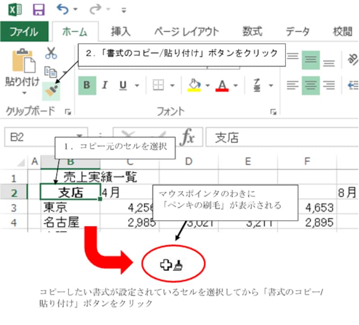Toggle bold formatting with the B button

[87, 86]
